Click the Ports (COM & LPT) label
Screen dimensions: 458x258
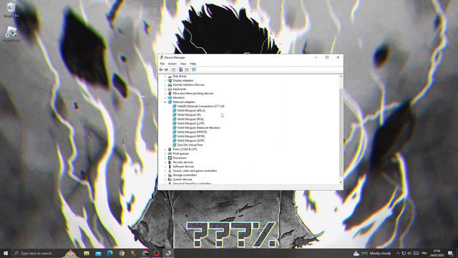pos(185,150)
